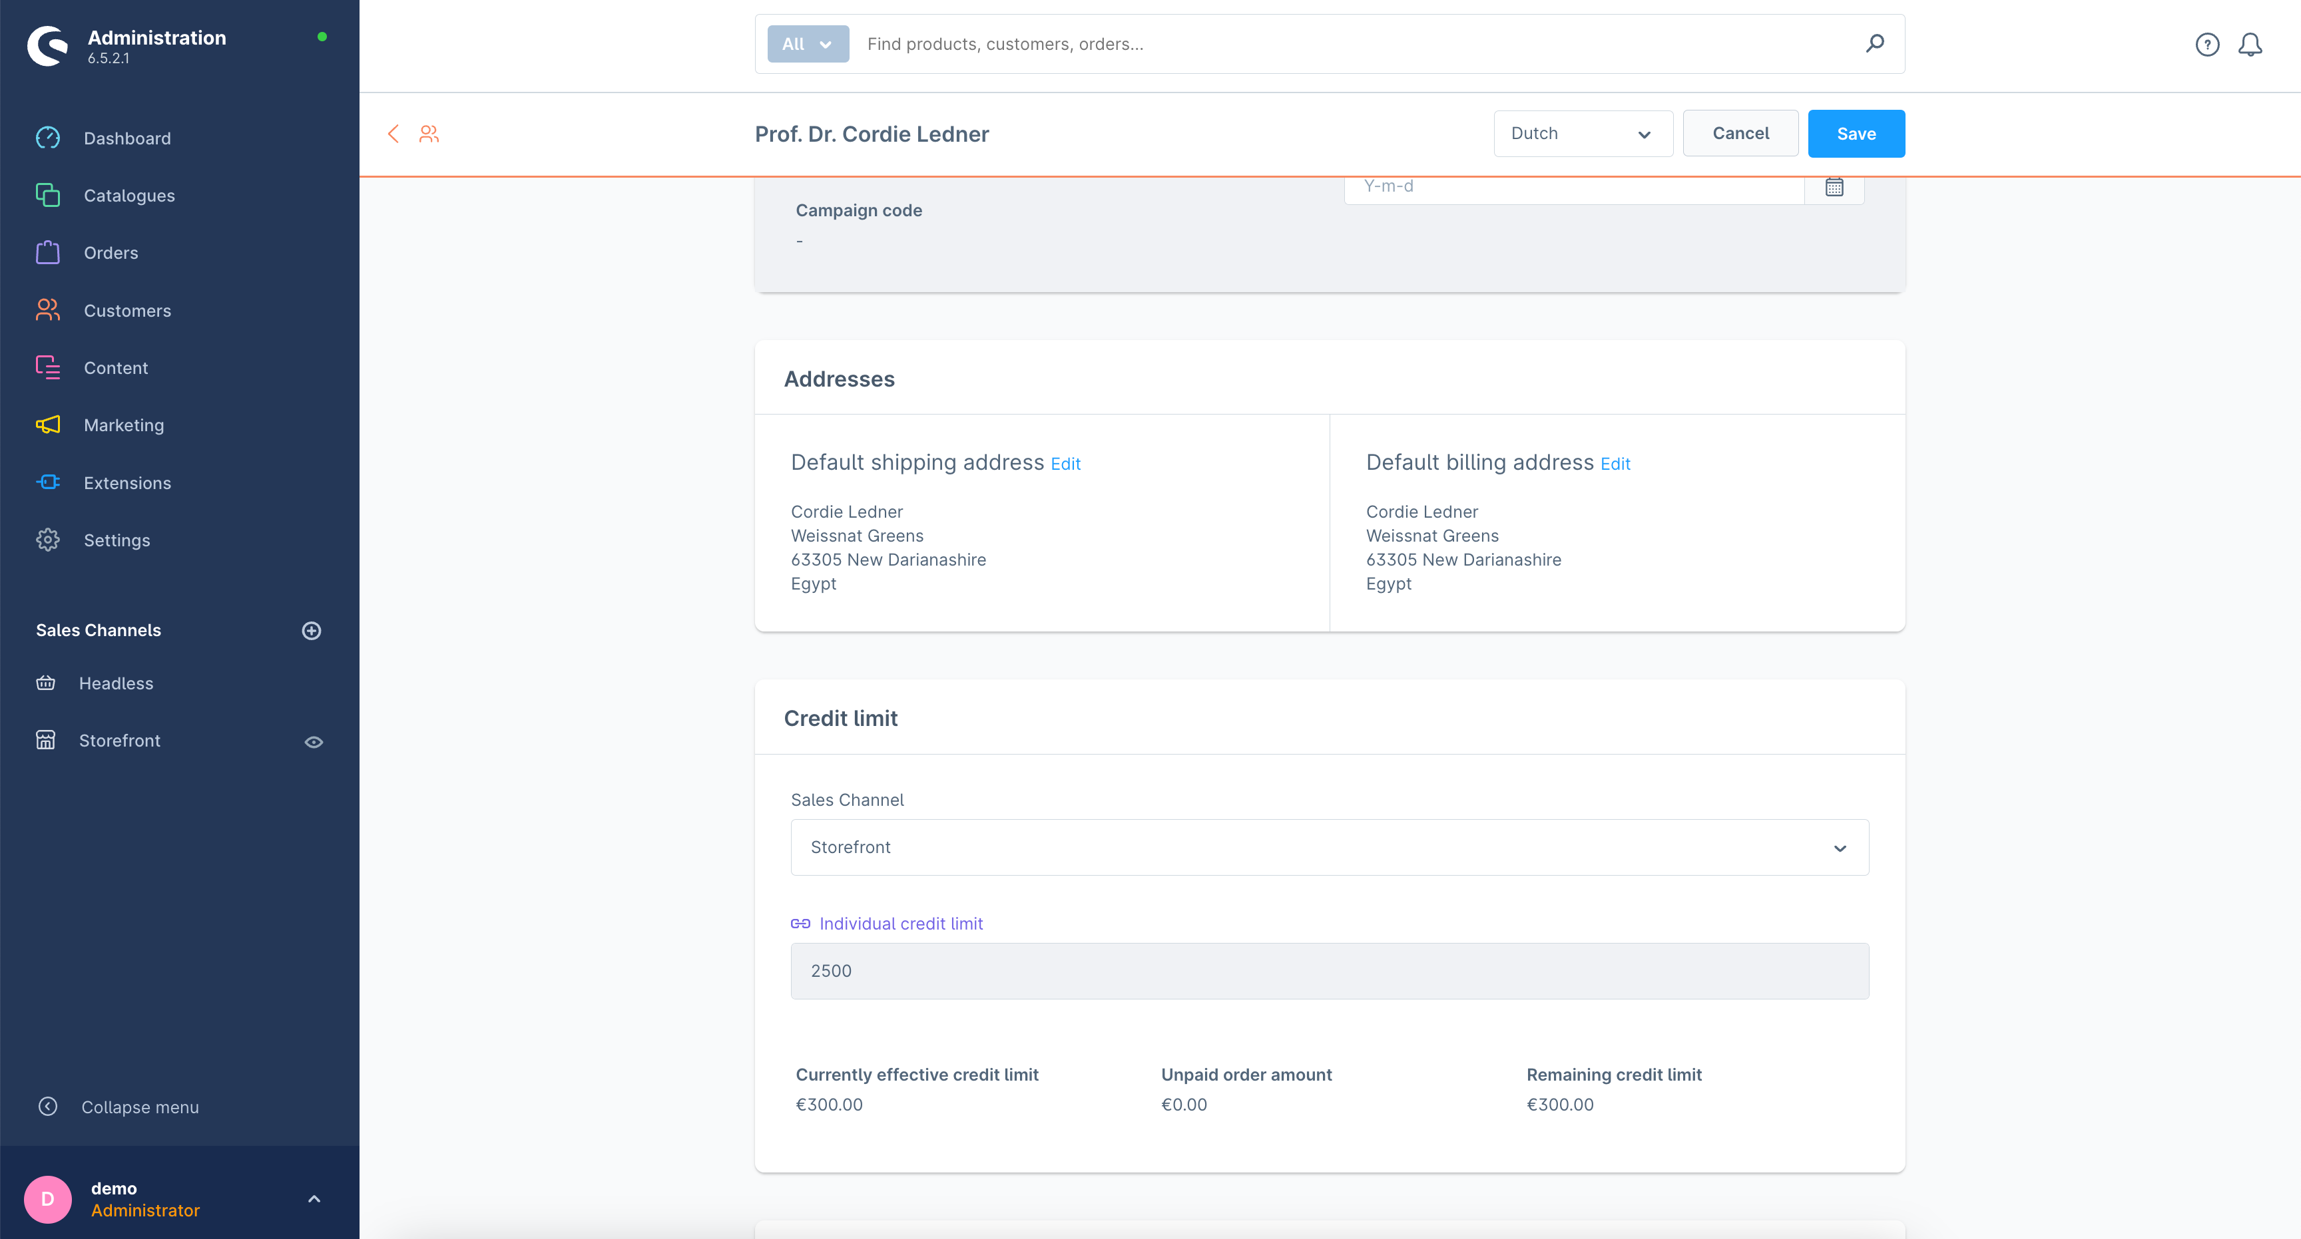Click the Save button
This screenshot has height=1239, width=2301.
click(x=1856, y=133)
